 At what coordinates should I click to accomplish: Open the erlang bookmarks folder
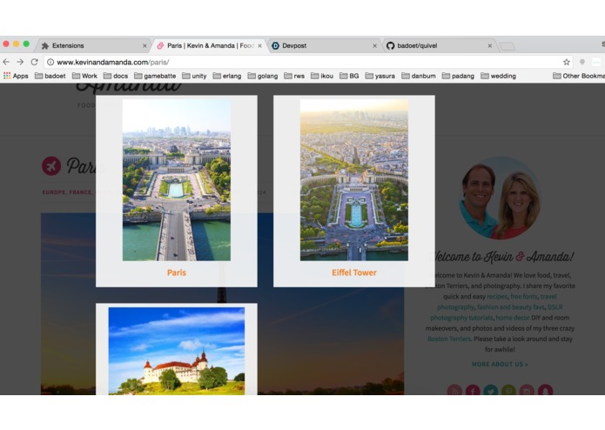(227, 76)
